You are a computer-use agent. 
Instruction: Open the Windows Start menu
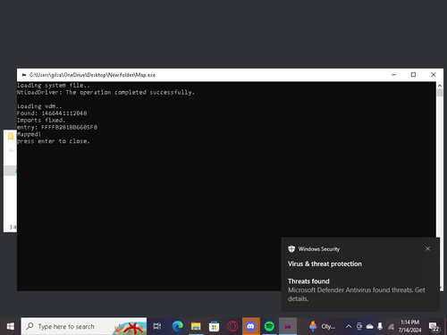(10, 326)
